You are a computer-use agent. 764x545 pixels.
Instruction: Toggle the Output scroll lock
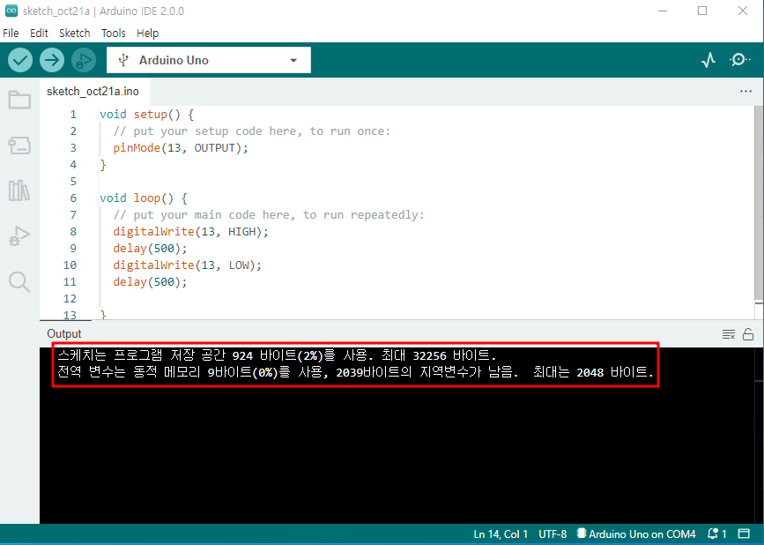(x=748, y=334)
